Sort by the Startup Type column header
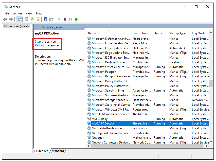 tap(179, 33)
